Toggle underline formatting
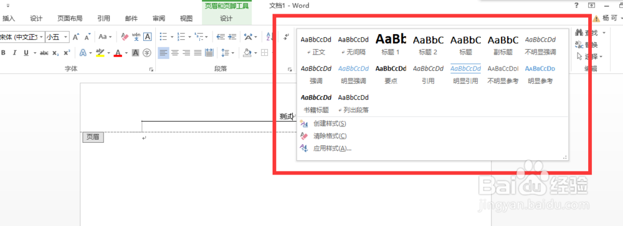This screenshot has height=226, width=623. click(x=26, y=53)
